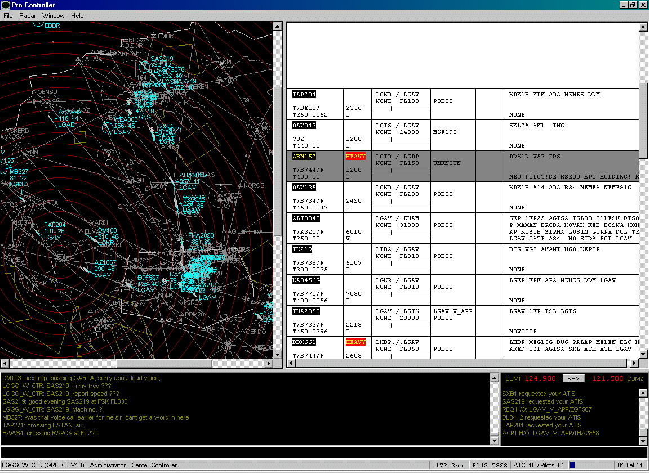This screenshot has height=473, width=649.
Task: Click message 'ACPT H/O: LGAV_V_APP/THA2858'
Action: click(x=550, y=433)
